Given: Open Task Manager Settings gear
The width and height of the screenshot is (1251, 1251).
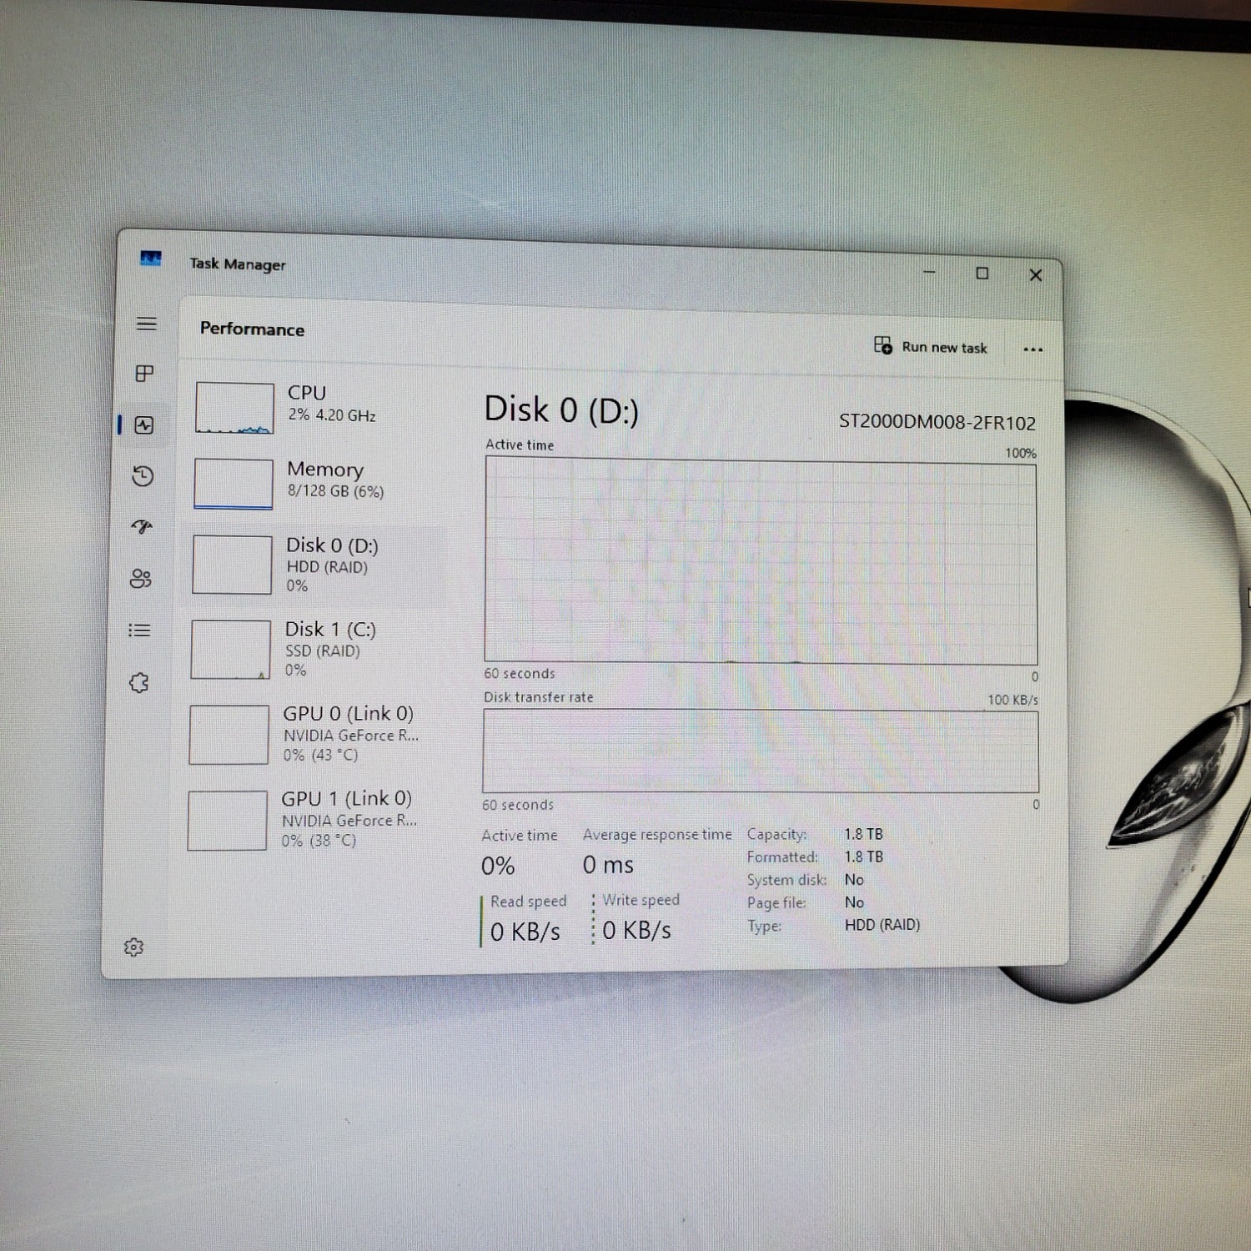Looking at the screenshot, I should coord(136,947).
